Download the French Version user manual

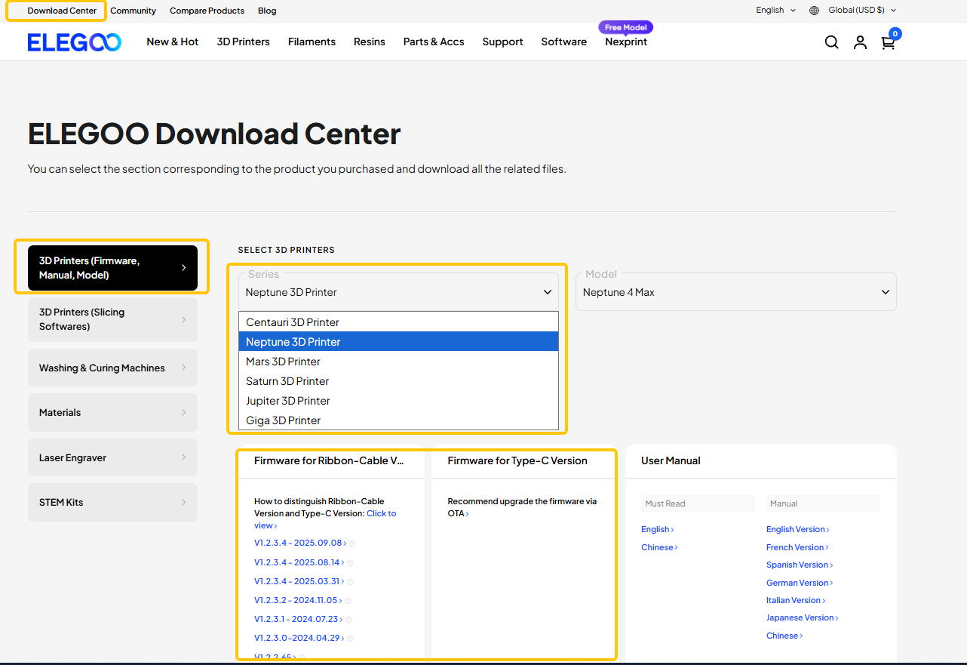coord(796,546)
